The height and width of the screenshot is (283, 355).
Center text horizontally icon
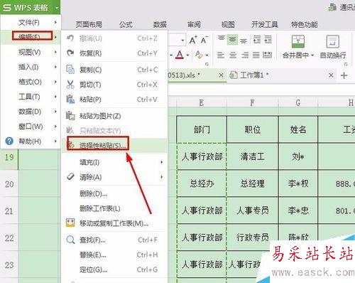[233, 55]
